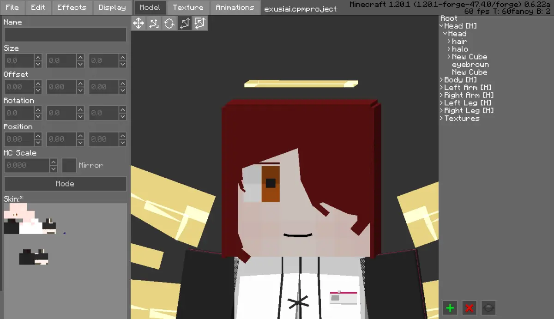
Task: Open the Effects menu
Action: [x=72, y=7]
